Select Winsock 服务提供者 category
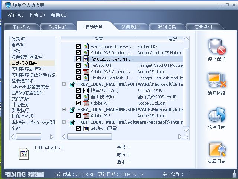The image size is (238, 179). (30, 87)
